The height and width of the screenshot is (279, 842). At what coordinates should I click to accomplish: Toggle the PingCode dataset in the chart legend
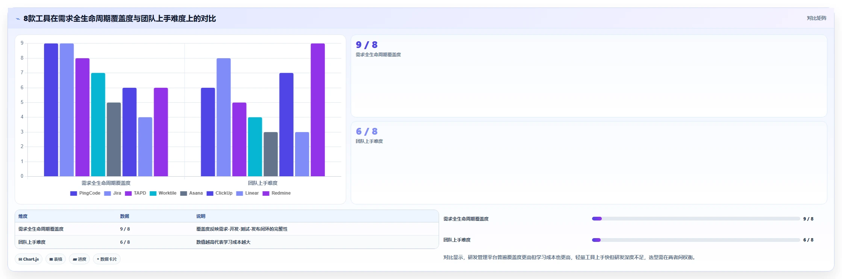point(85,193)
